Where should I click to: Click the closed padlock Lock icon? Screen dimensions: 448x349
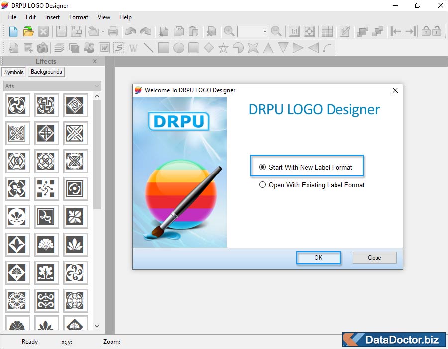click(x=426, y=31)
